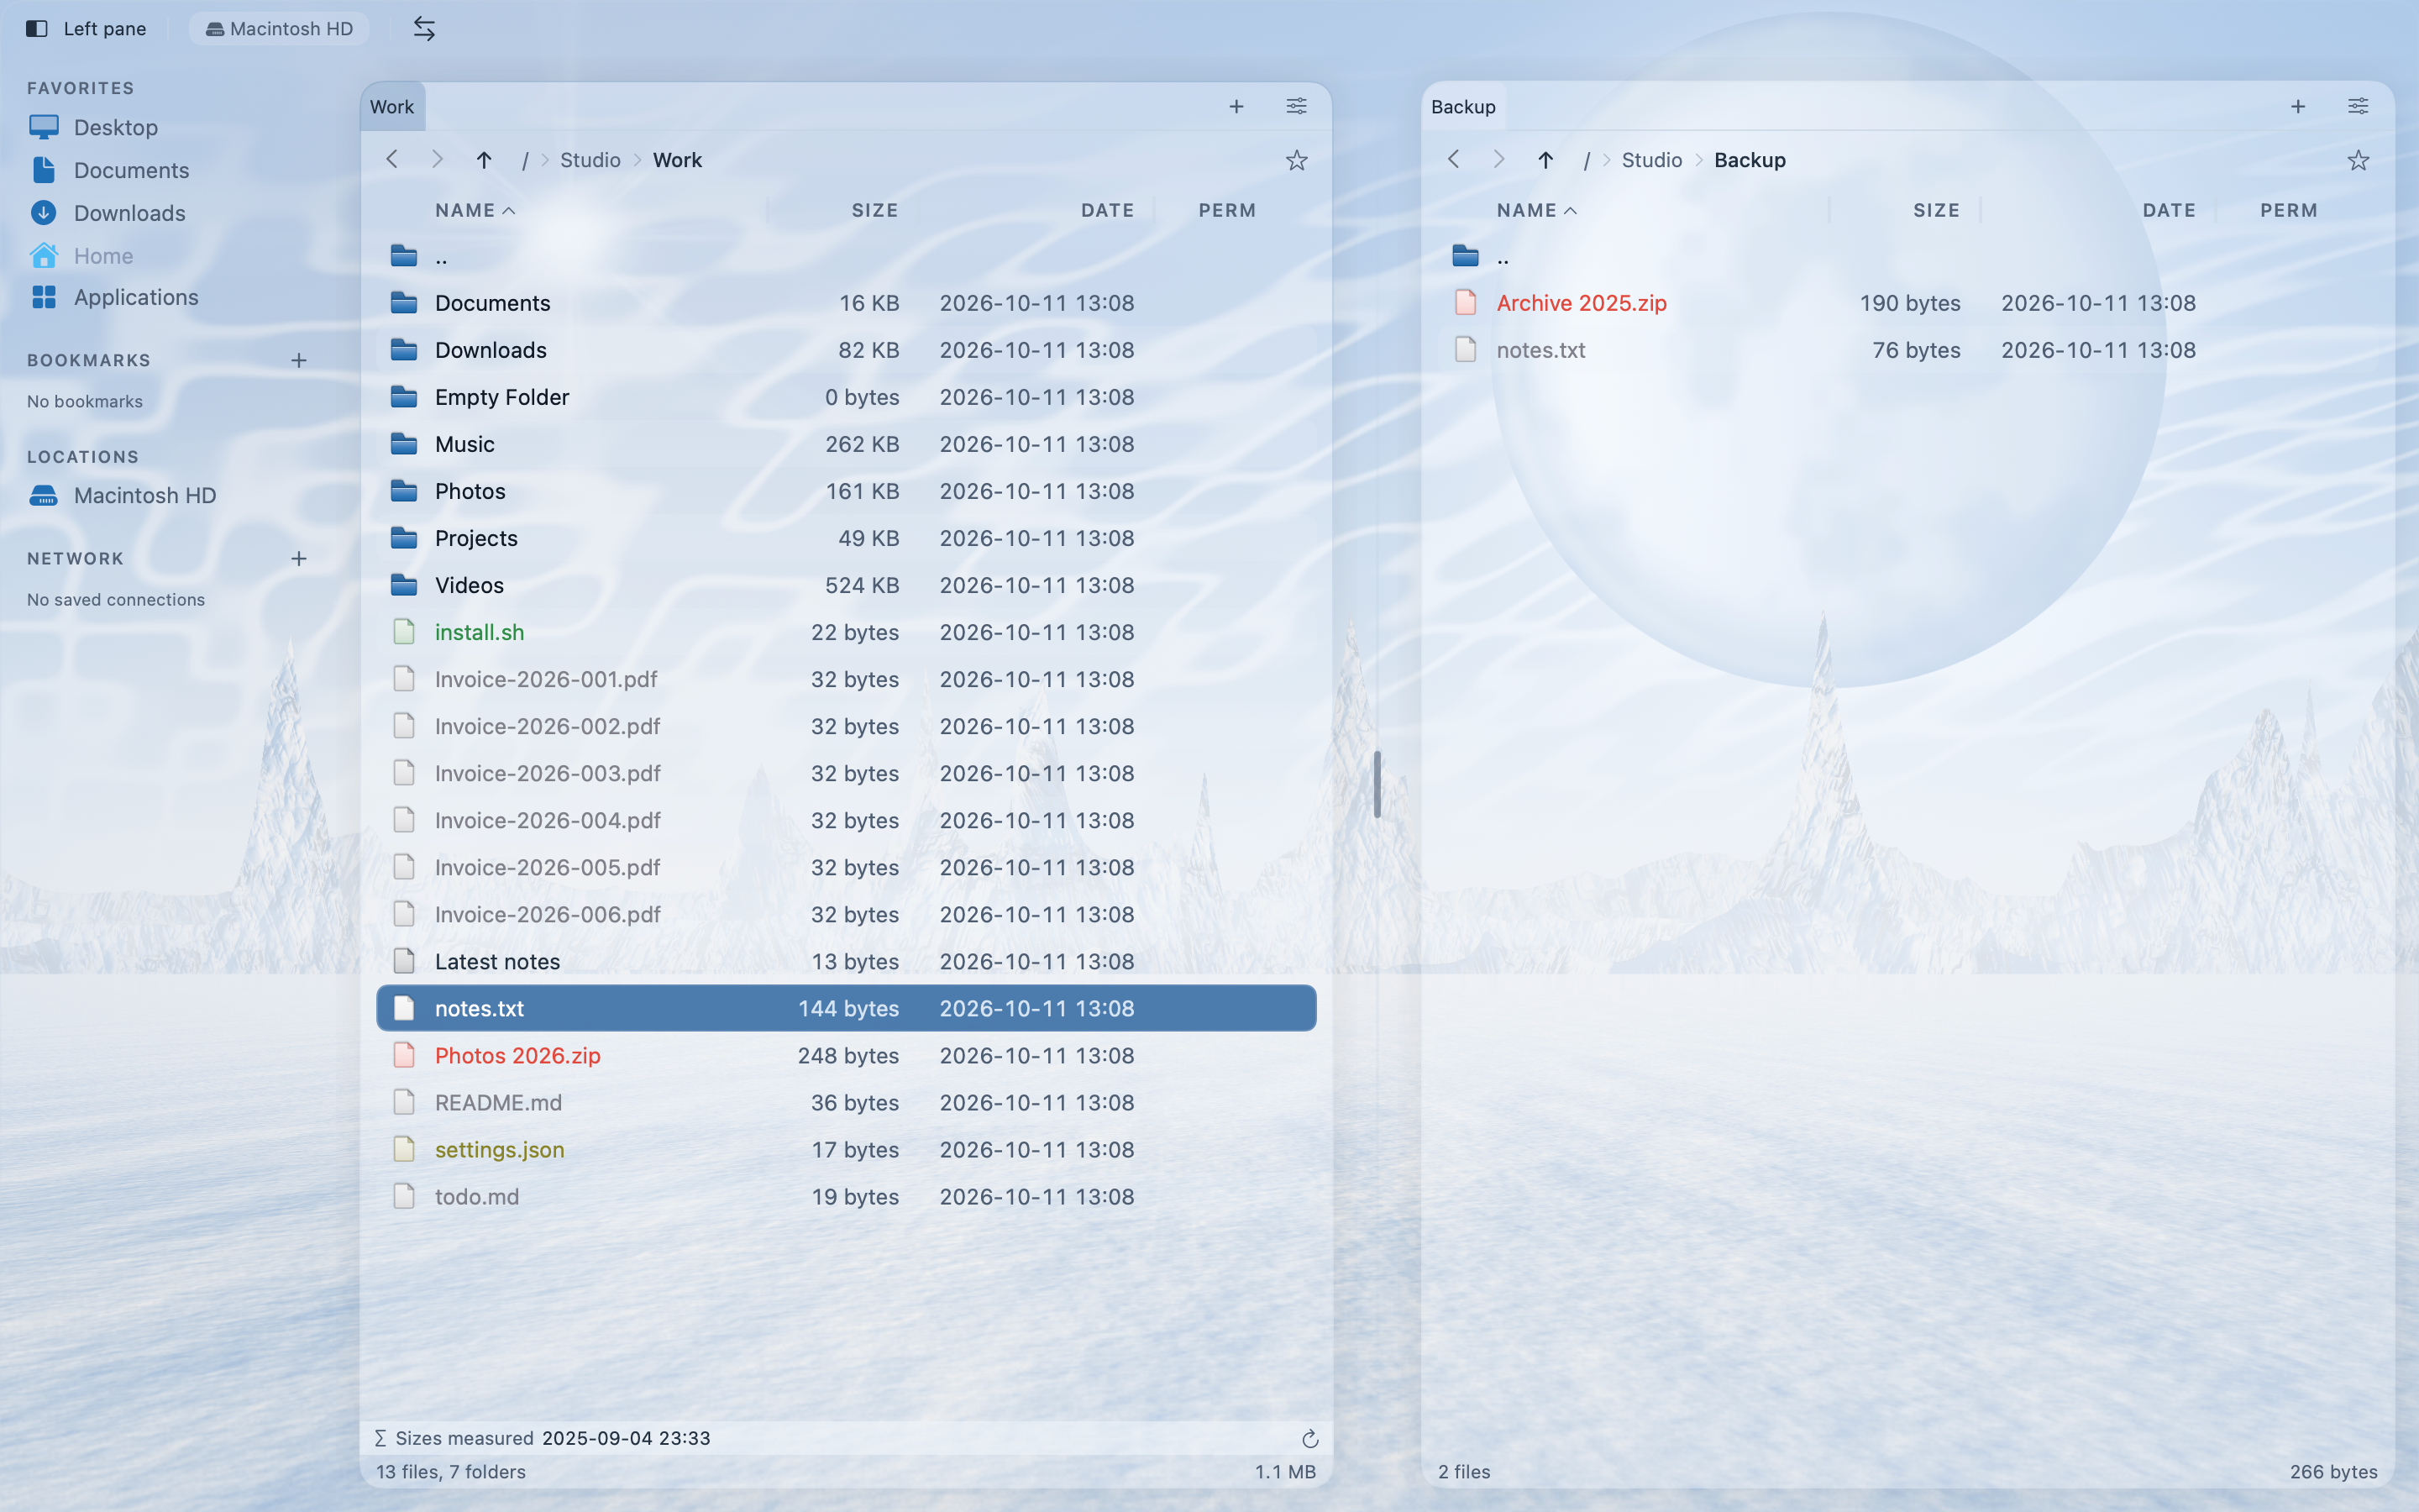The height and width of the screenshot is (1512, 2419).
Task: Switch to the Work tab
Action: coord(392,107)
